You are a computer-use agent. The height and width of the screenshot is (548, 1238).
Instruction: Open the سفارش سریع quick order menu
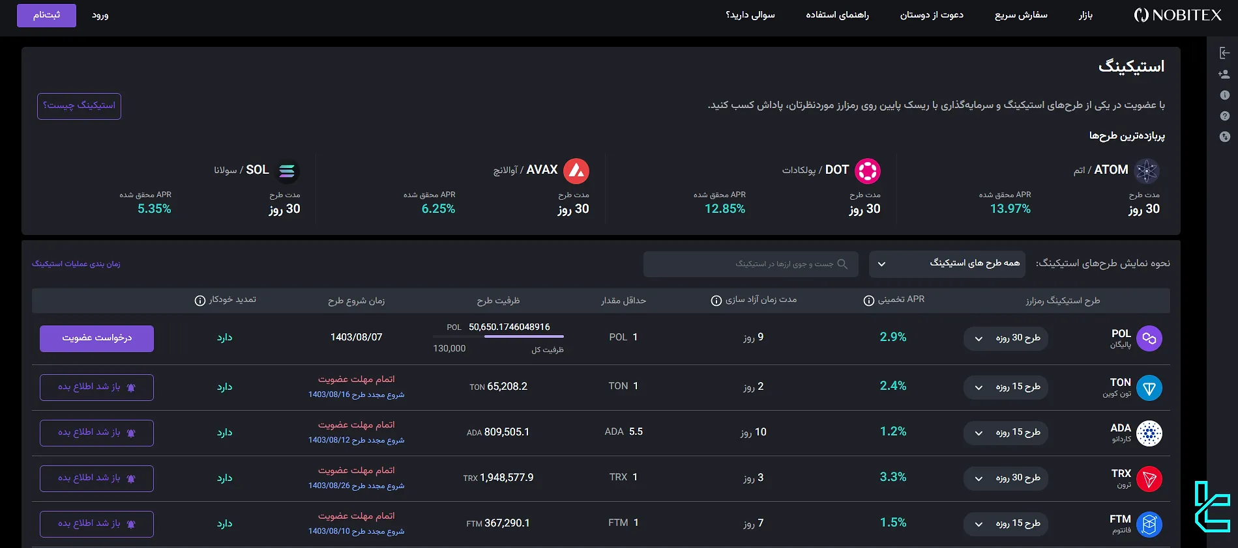[1021, 15]
